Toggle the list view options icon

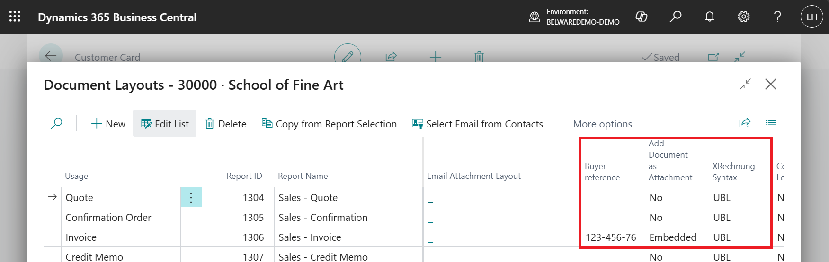click(771, 124)
